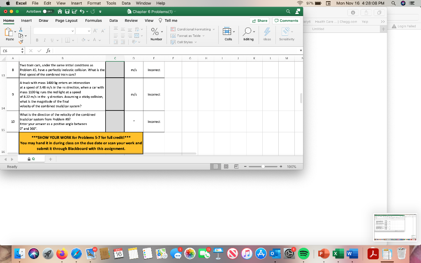
Task: Switch to the Formulas ribbon tab
Action: click(x=93, y=20)
